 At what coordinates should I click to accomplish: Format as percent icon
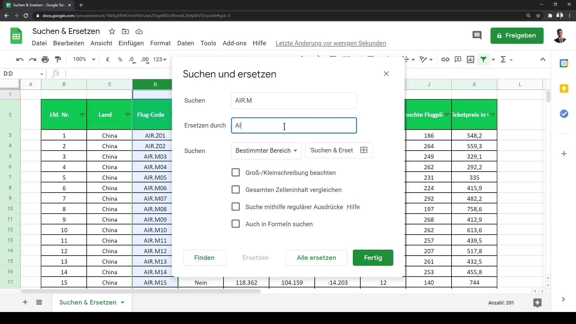click(120, 59)
